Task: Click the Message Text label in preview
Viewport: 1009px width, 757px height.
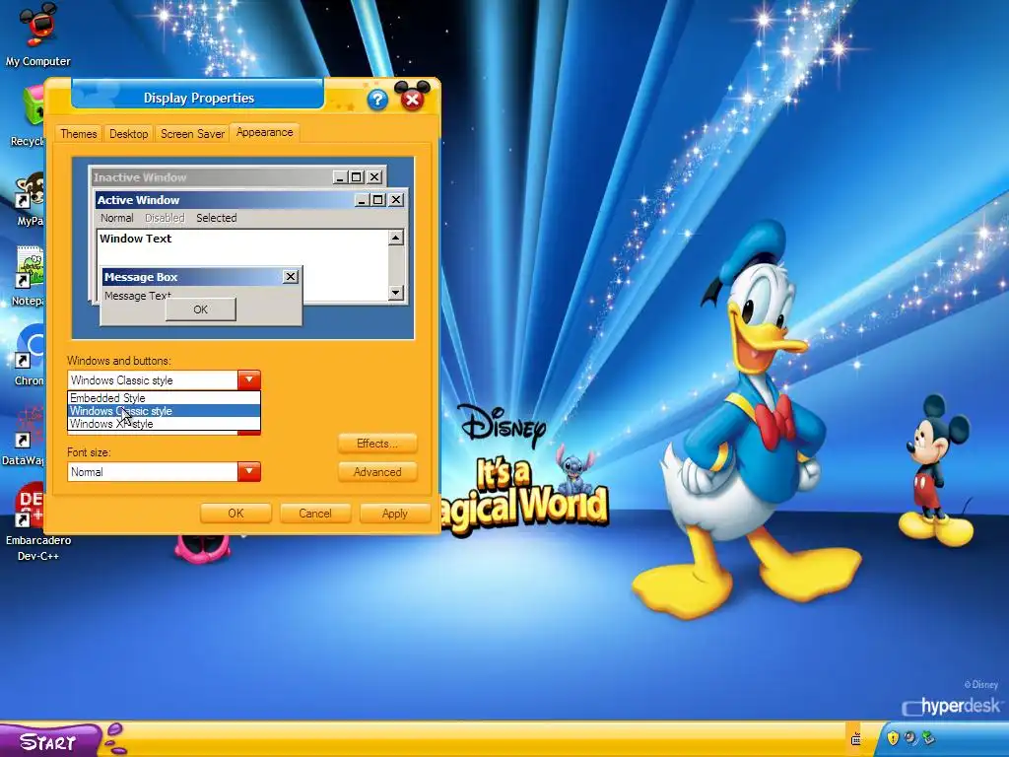Action: [137, 296]
